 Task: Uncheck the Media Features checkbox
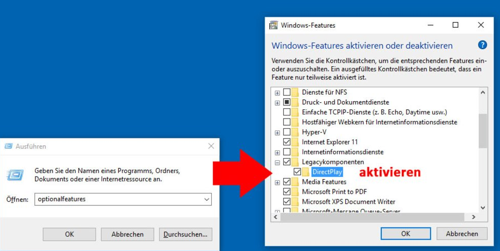click(x=287, y=182)
